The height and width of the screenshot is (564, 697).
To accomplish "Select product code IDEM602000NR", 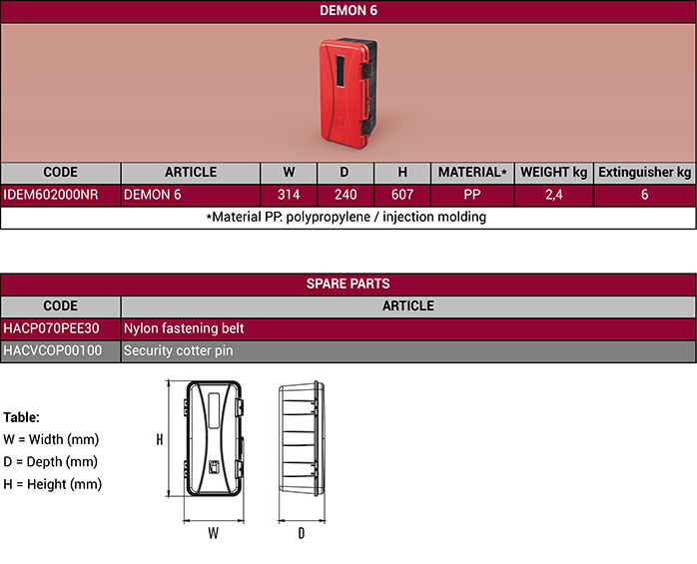I will [61, 195].
